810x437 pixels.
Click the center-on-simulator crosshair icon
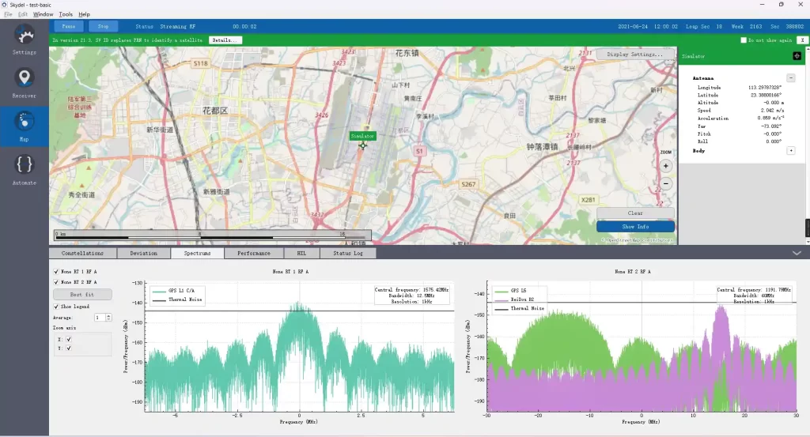click(x=797, y=56)
